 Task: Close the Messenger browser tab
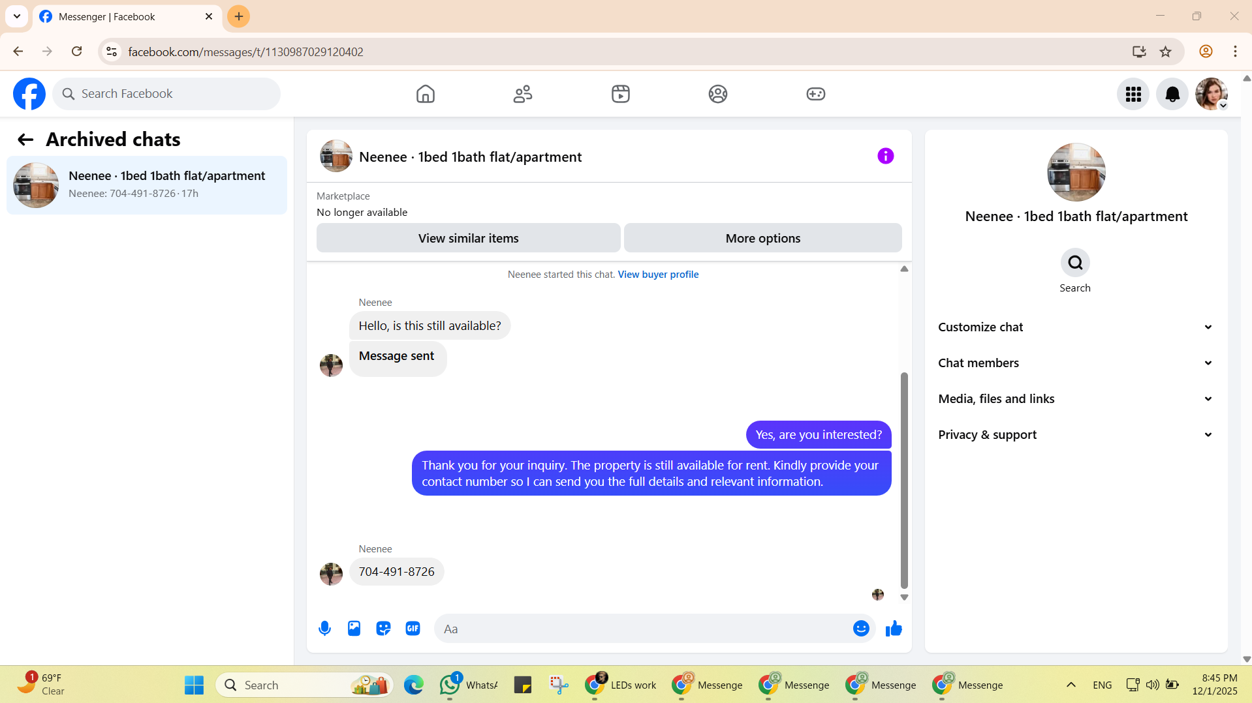(209, 16)
